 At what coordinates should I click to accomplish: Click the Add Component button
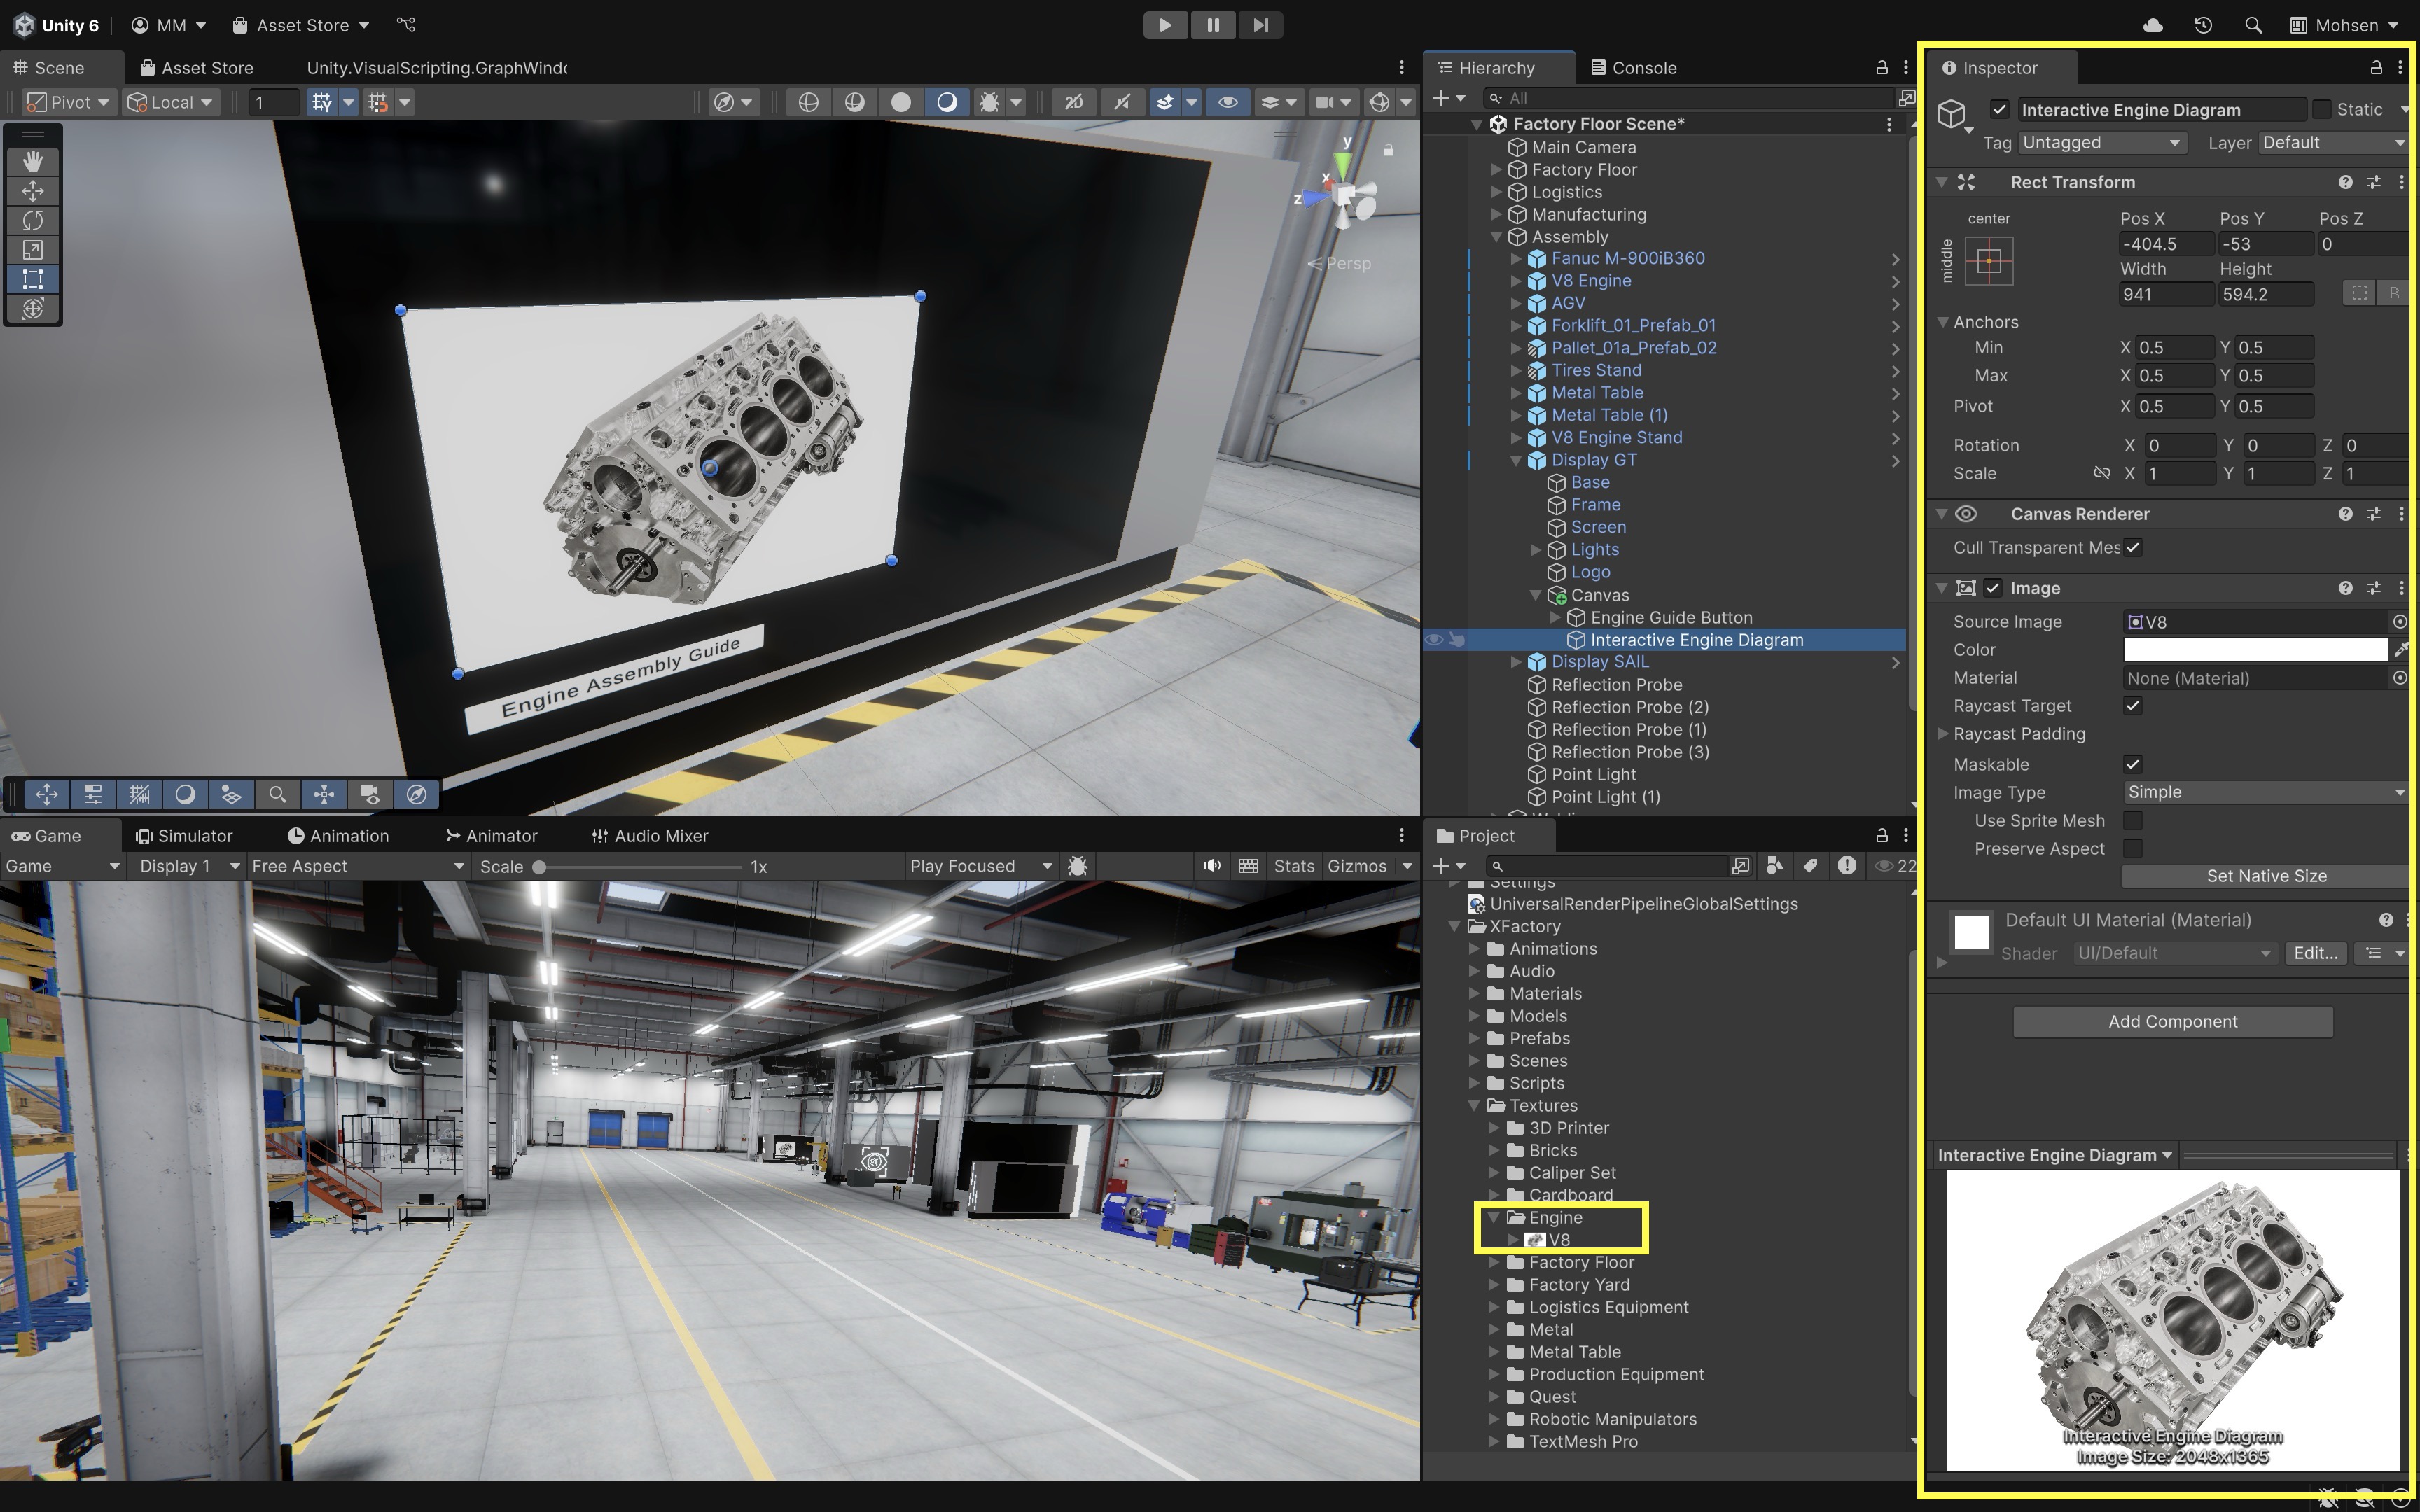tap(2172, 1021)
